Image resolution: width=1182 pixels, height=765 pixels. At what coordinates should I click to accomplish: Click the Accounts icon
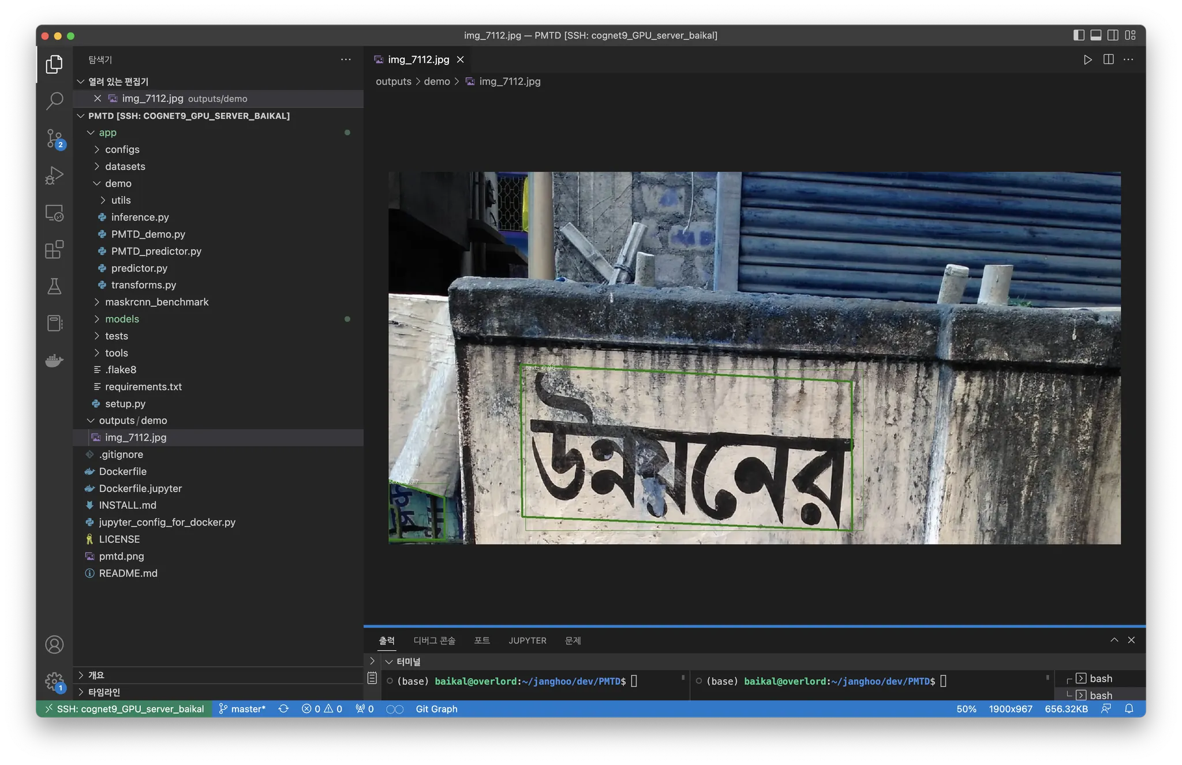[54, 644]
